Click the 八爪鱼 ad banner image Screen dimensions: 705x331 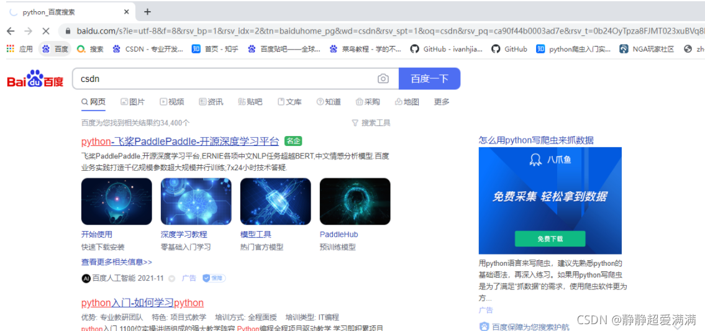tap(550, 201)
